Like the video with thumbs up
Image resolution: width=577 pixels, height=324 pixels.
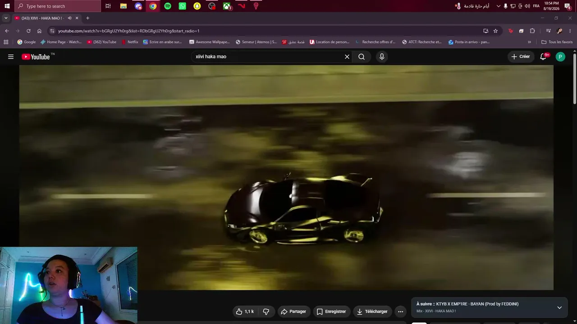point(245,311)
